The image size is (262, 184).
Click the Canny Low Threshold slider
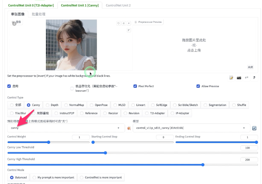coord(133,153)
